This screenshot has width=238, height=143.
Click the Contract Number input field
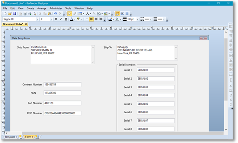[x=62, y=85]
